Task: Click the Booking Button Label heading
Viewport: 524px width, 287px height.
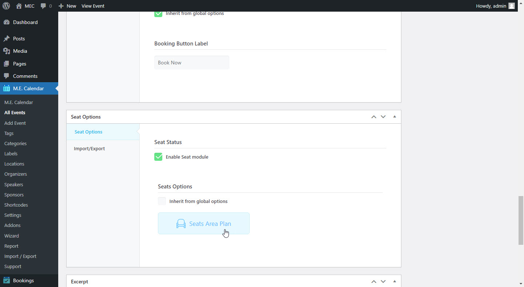Action: (x=181, y=44)
